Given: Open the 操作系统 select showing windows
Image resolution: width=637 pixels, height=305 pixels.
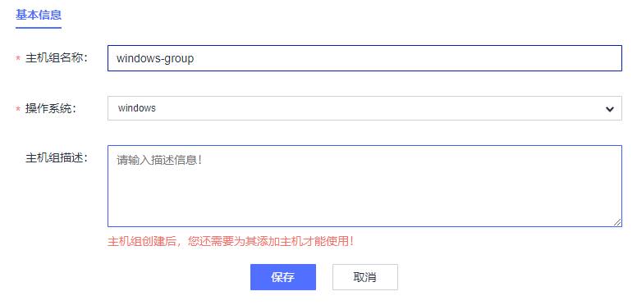Looking at the screenshot, I should 364,108.
